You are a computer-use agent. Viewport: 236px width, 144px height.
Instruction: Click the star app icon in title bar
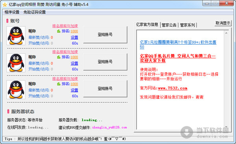(5, 5)
